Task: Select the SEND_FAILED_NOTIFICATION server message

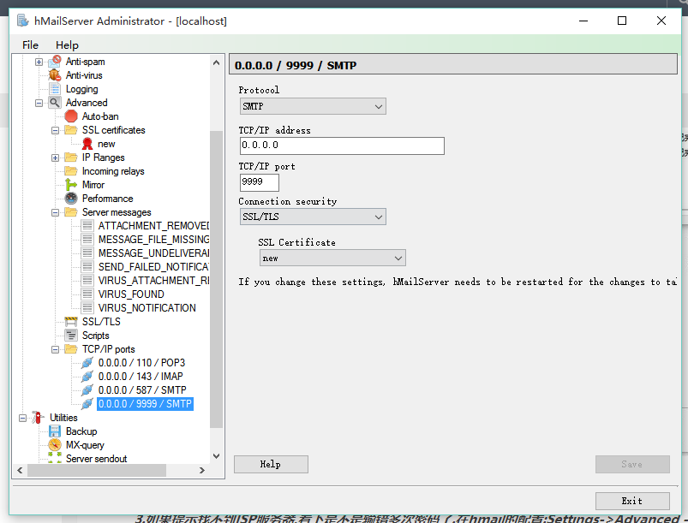Action: pyautogui.click(x=153, y=266)
